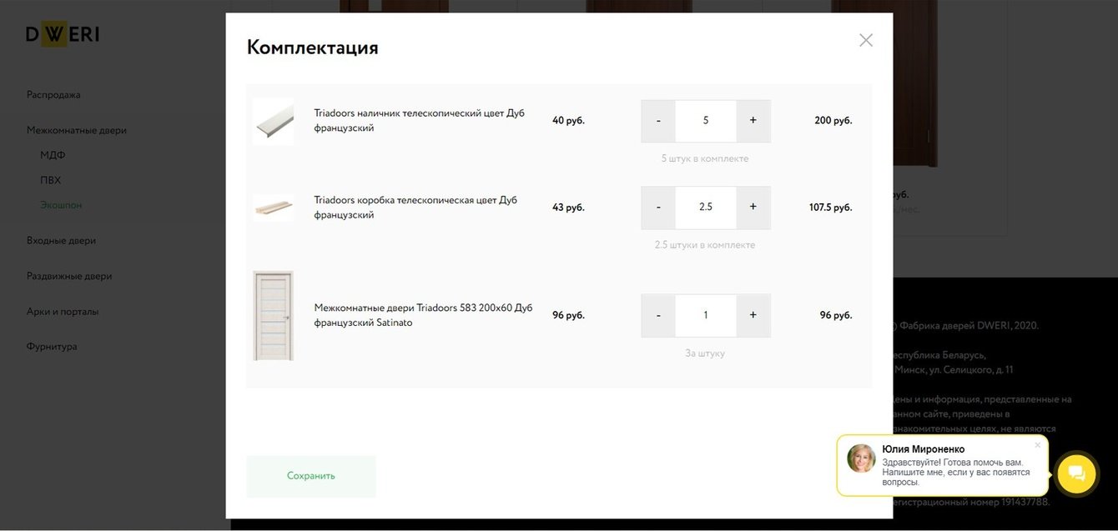This screenshot has height=531, width=1118.
Task: Increase коробка телескопическая quantity with plus
Action: (x=753, y=208)
